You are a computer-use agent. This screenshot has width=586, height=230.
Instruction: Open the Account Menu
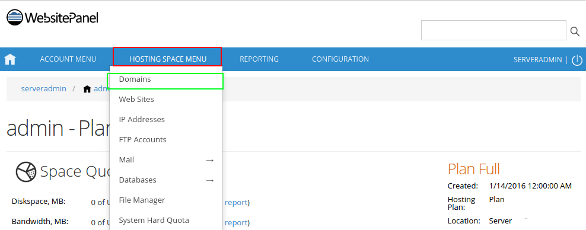(x=68, y=59)
